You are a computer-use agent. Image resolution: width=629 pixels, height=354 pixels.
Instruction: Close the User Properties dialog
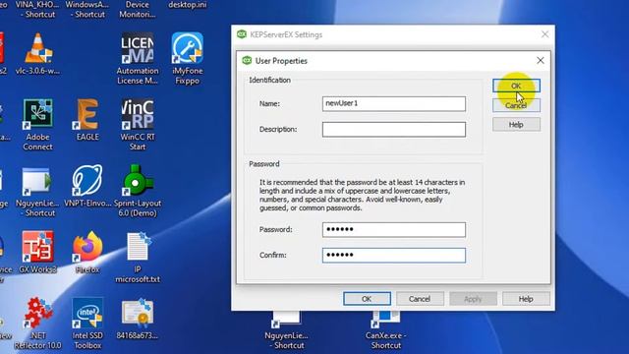point(541,61)
